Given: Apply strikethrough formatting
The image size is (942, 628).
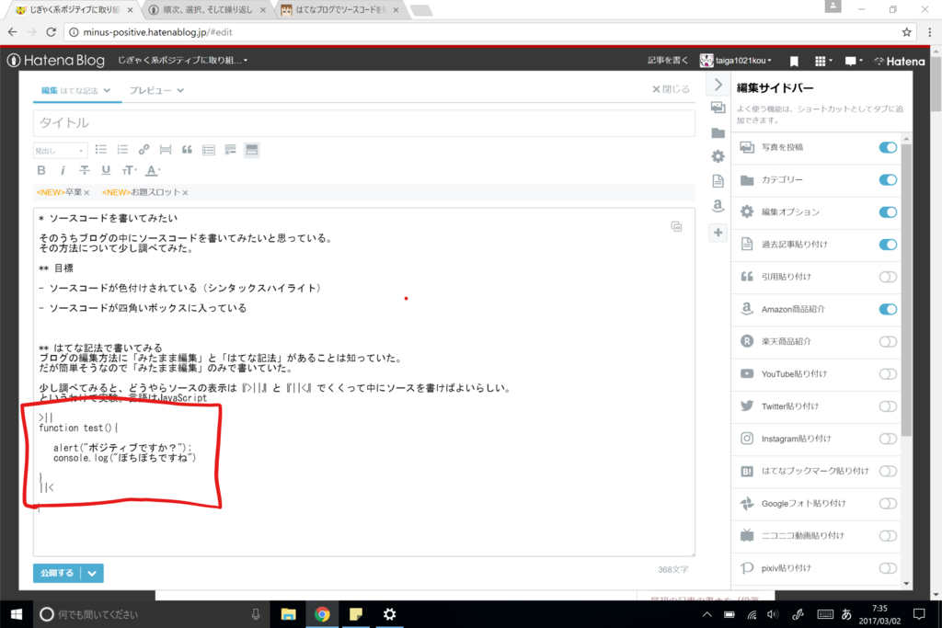Looking at the screenshot, I should coord(84,170).
